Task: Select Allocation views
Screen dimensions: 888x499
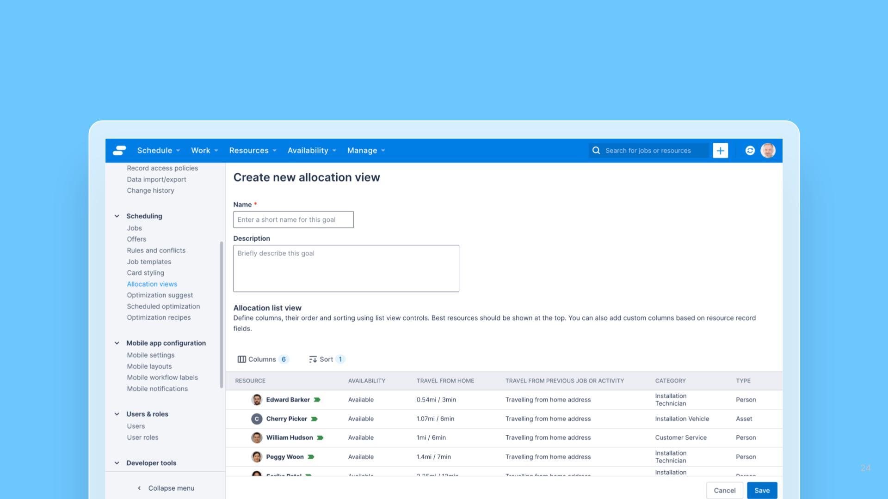Action: point(152,284)
